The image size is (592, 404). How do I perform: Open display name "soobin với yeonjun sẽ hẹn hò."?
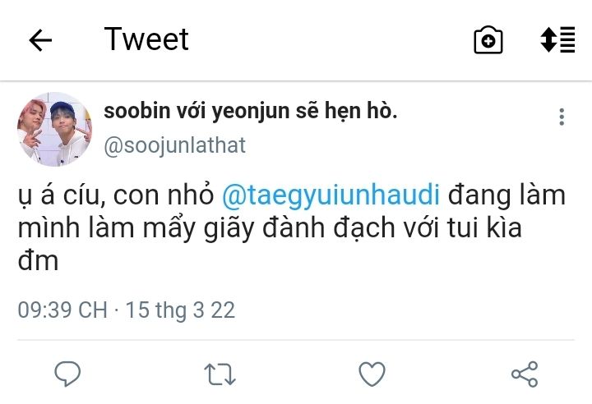[250, 112]
